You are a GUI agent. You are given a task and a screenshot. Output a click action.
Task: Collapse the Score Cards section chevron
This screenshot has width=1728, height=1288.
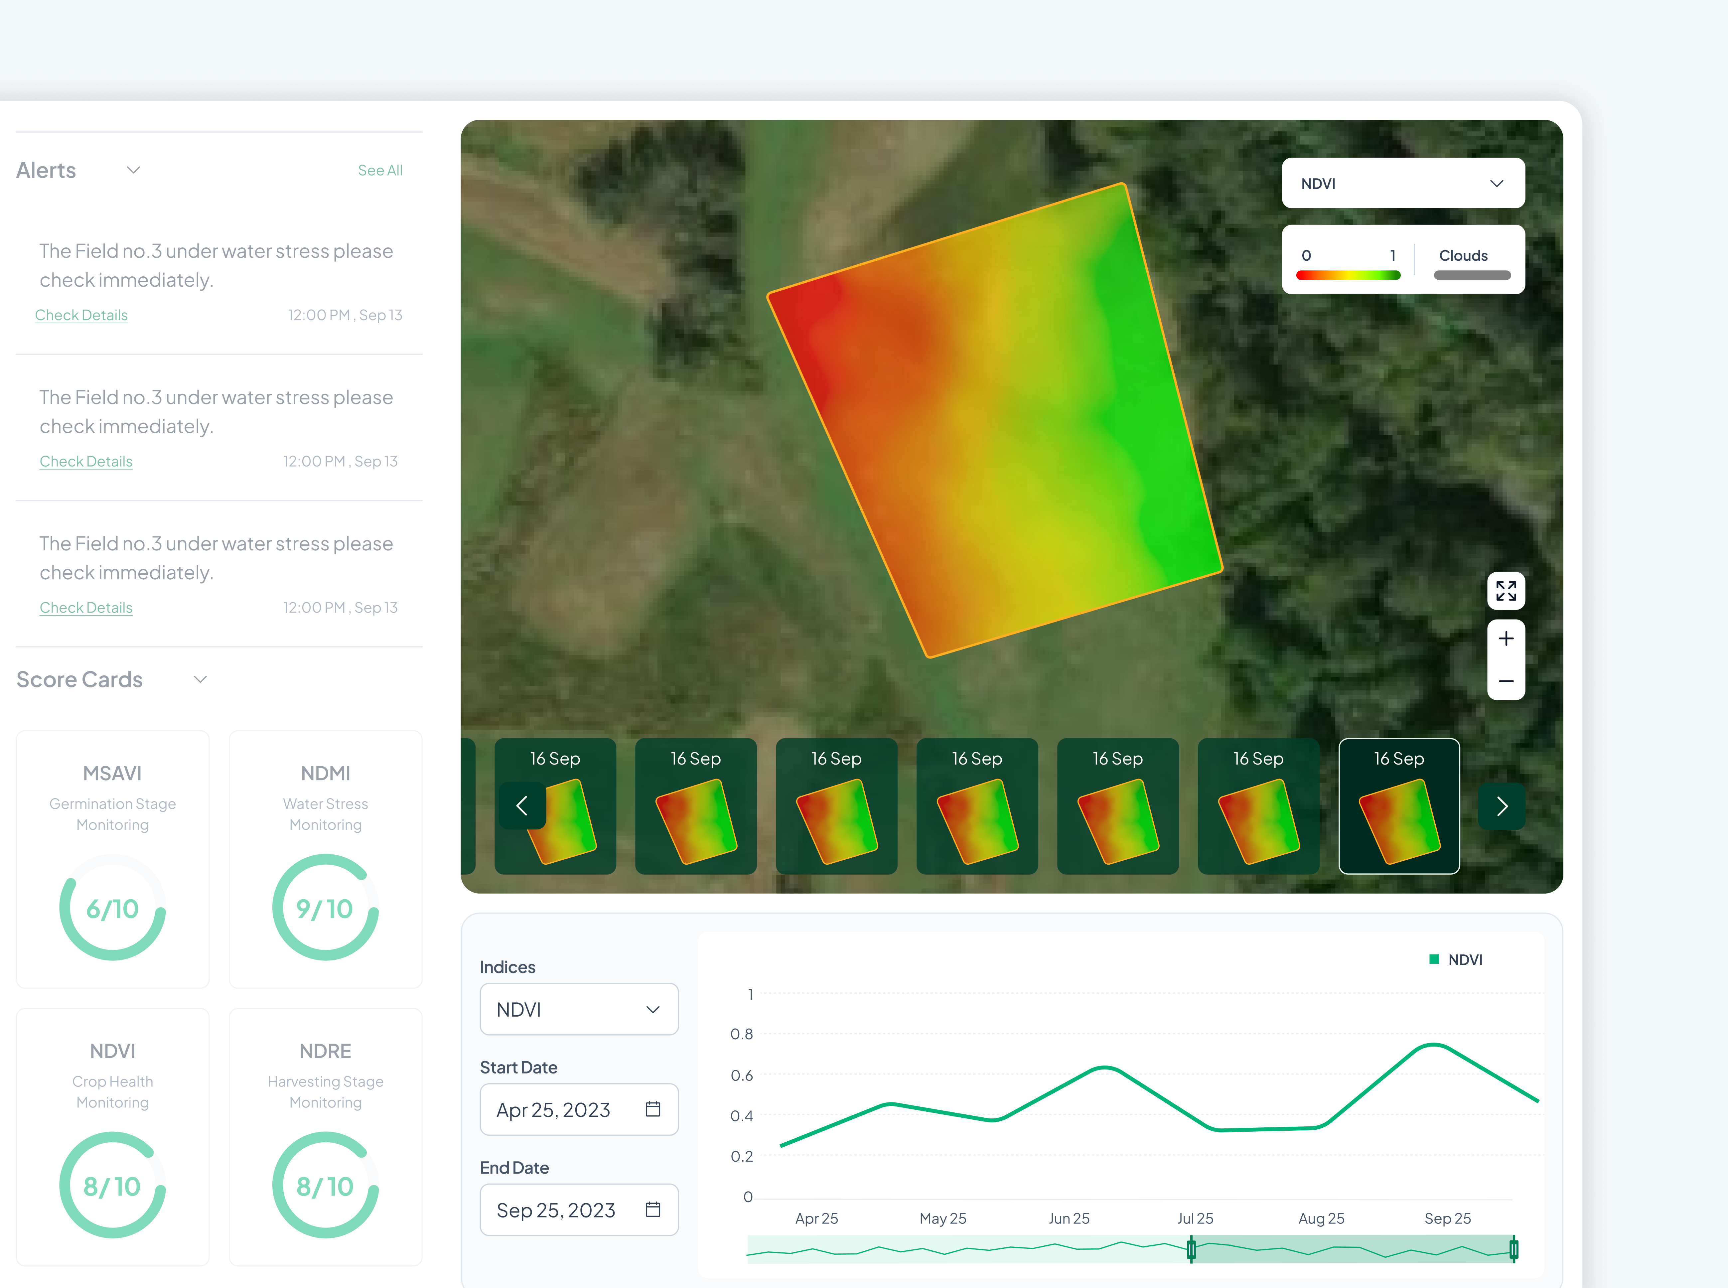[x=201, y=679]
